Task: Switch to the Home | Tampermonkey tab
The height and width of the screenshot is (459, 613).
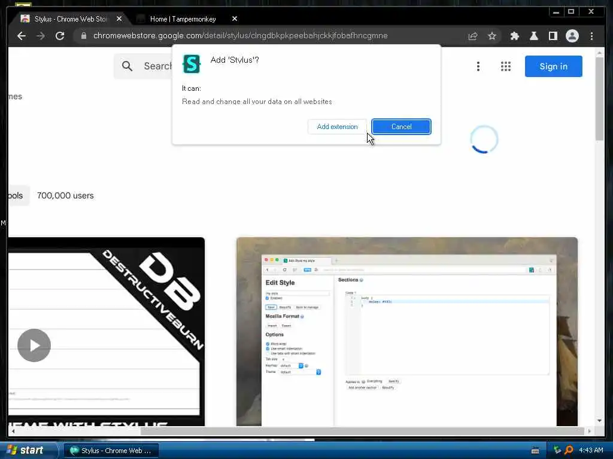Action: 183,19
